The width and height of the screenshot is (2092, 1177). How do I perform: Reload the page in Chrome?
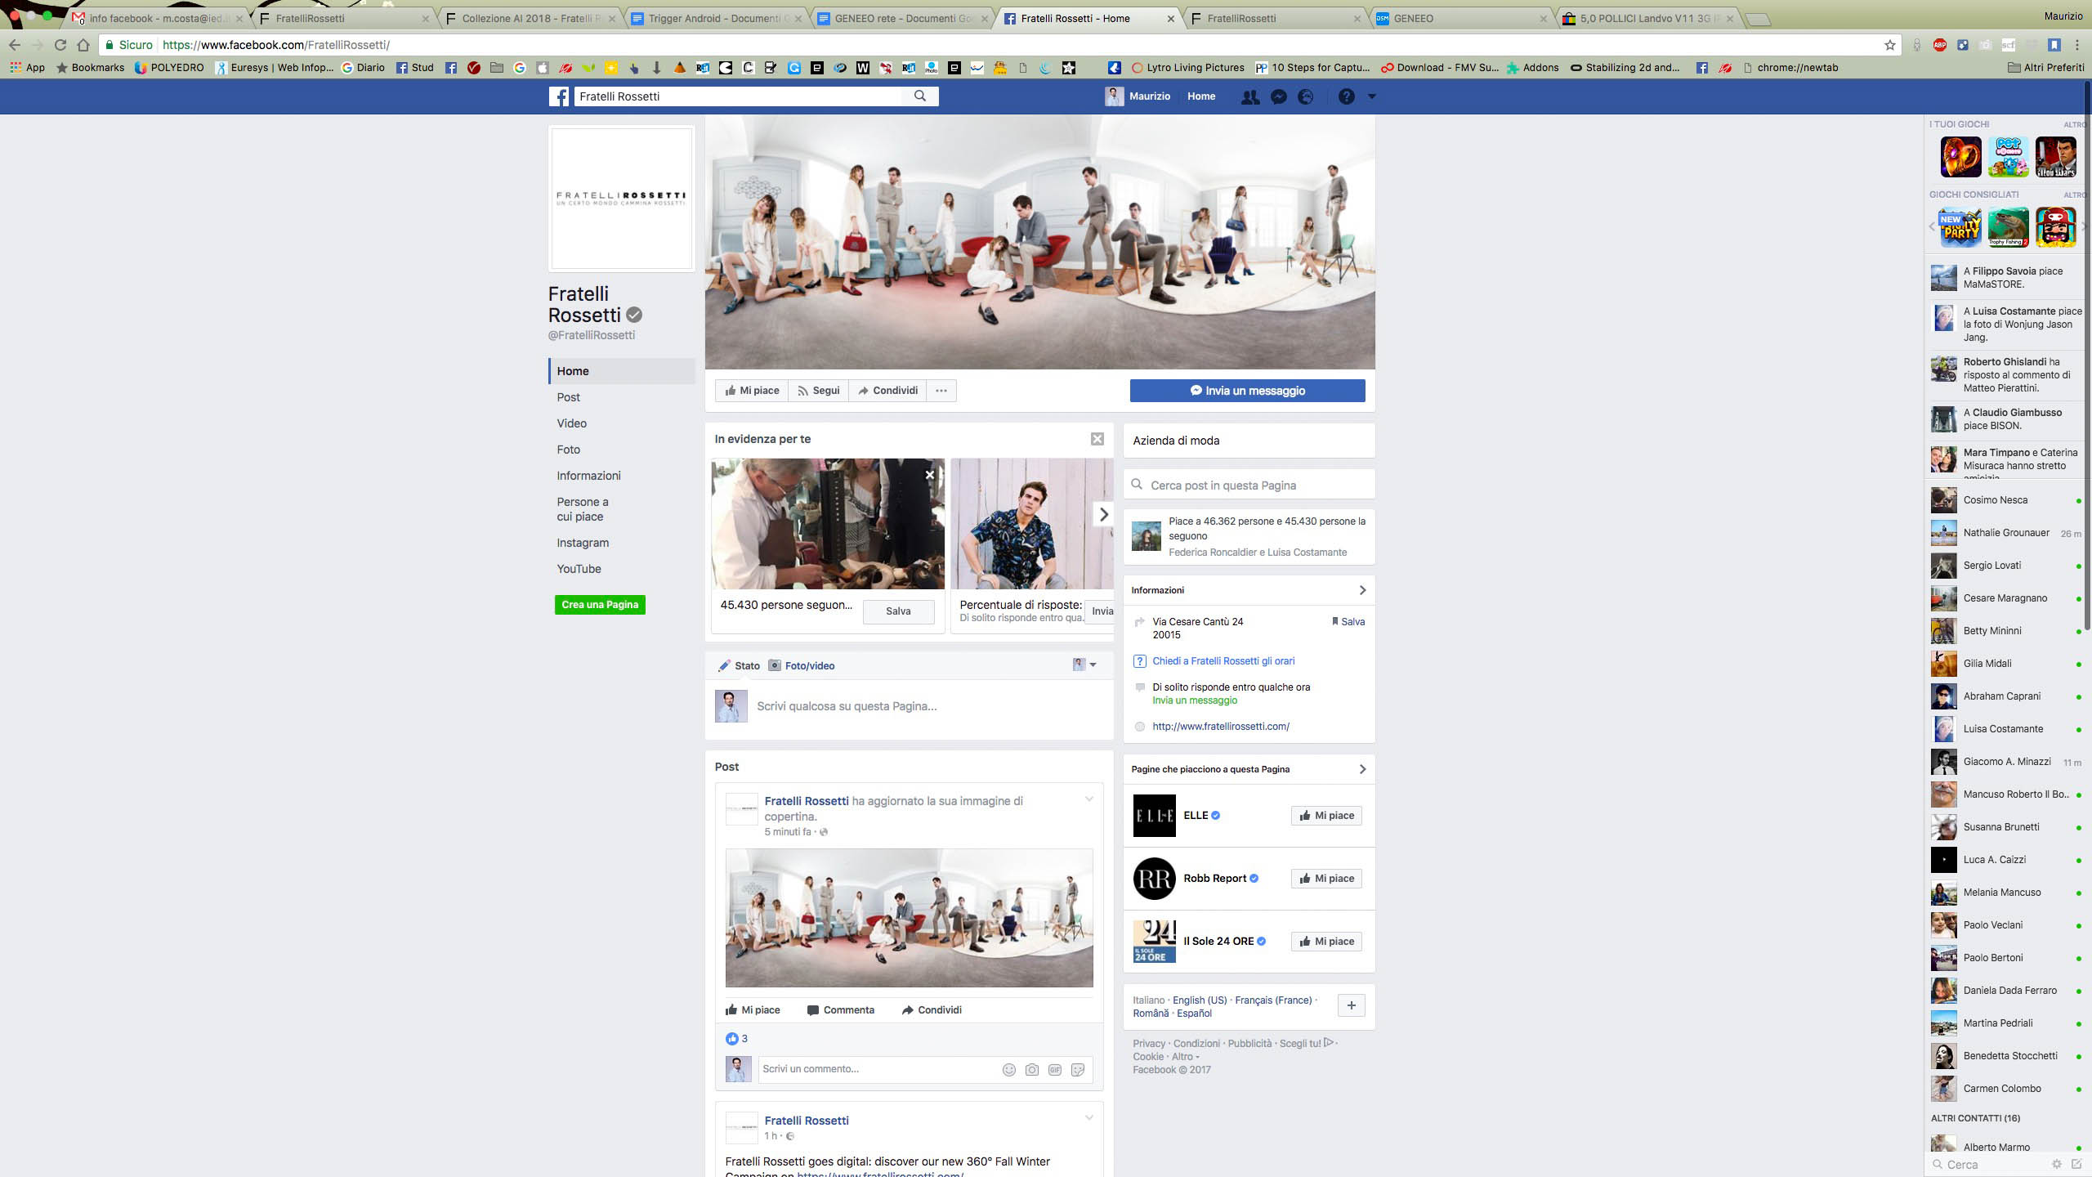tap(60, 45)
